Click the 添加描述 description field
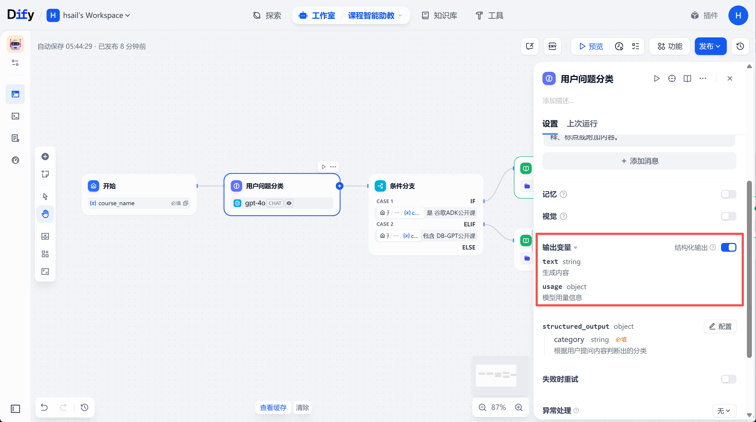 pos(558,100)
